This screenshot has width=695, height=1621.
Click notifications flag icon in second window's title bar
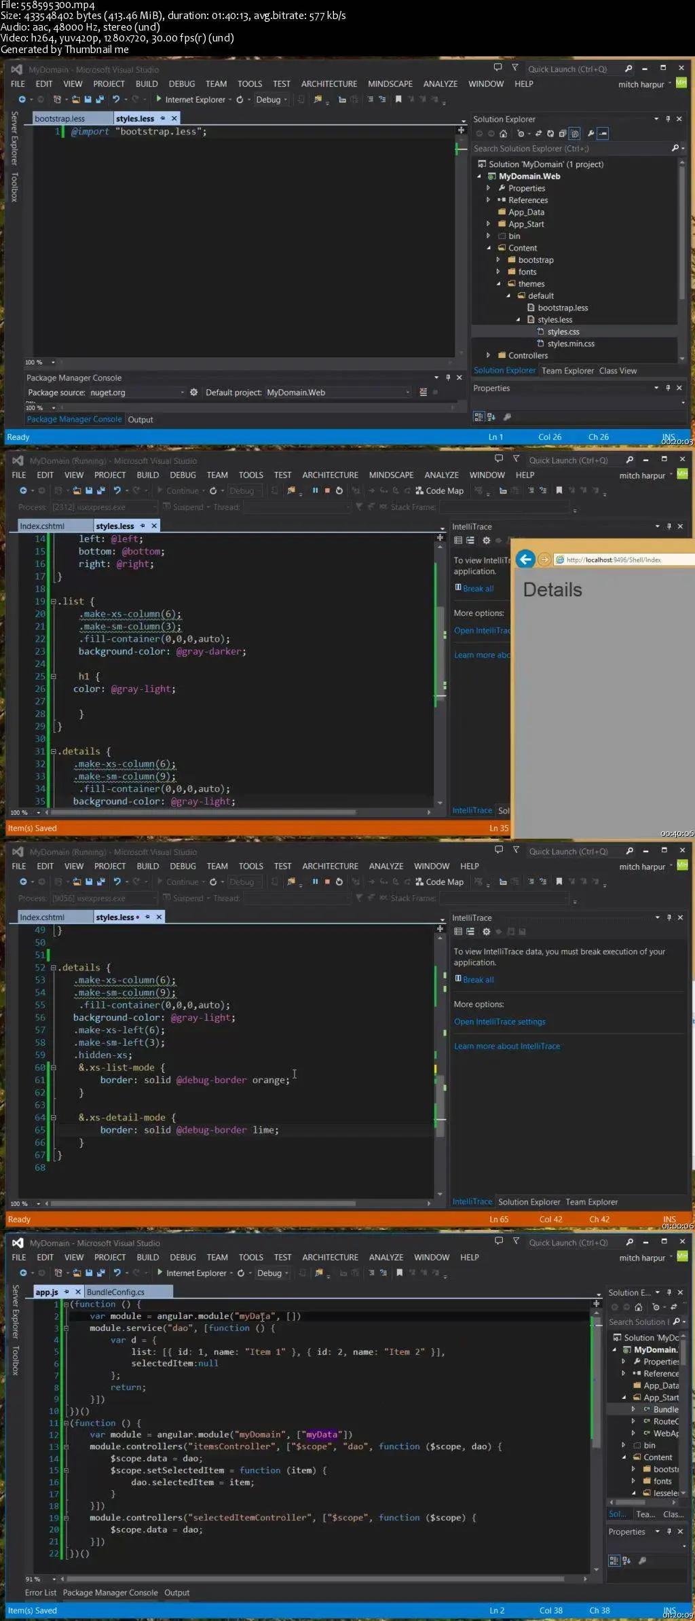(x=516, y=460)
